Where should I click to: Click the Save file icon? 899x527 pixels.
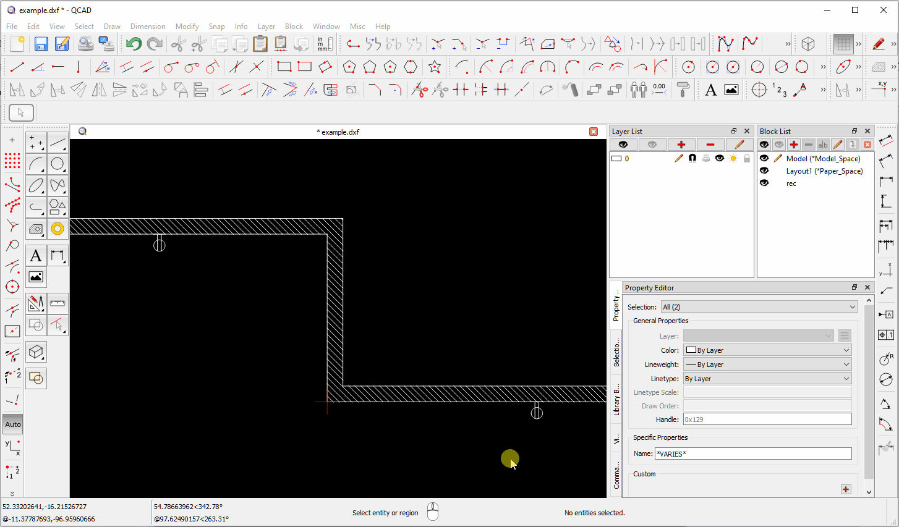tap(41, 44)
